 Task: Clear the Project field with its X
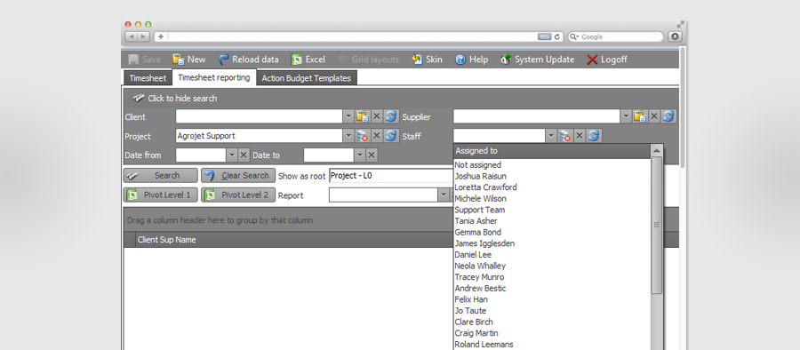377,136
